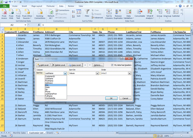Click Remove Duplicates icon
This screenshot has height=138, width=193.
118,14
